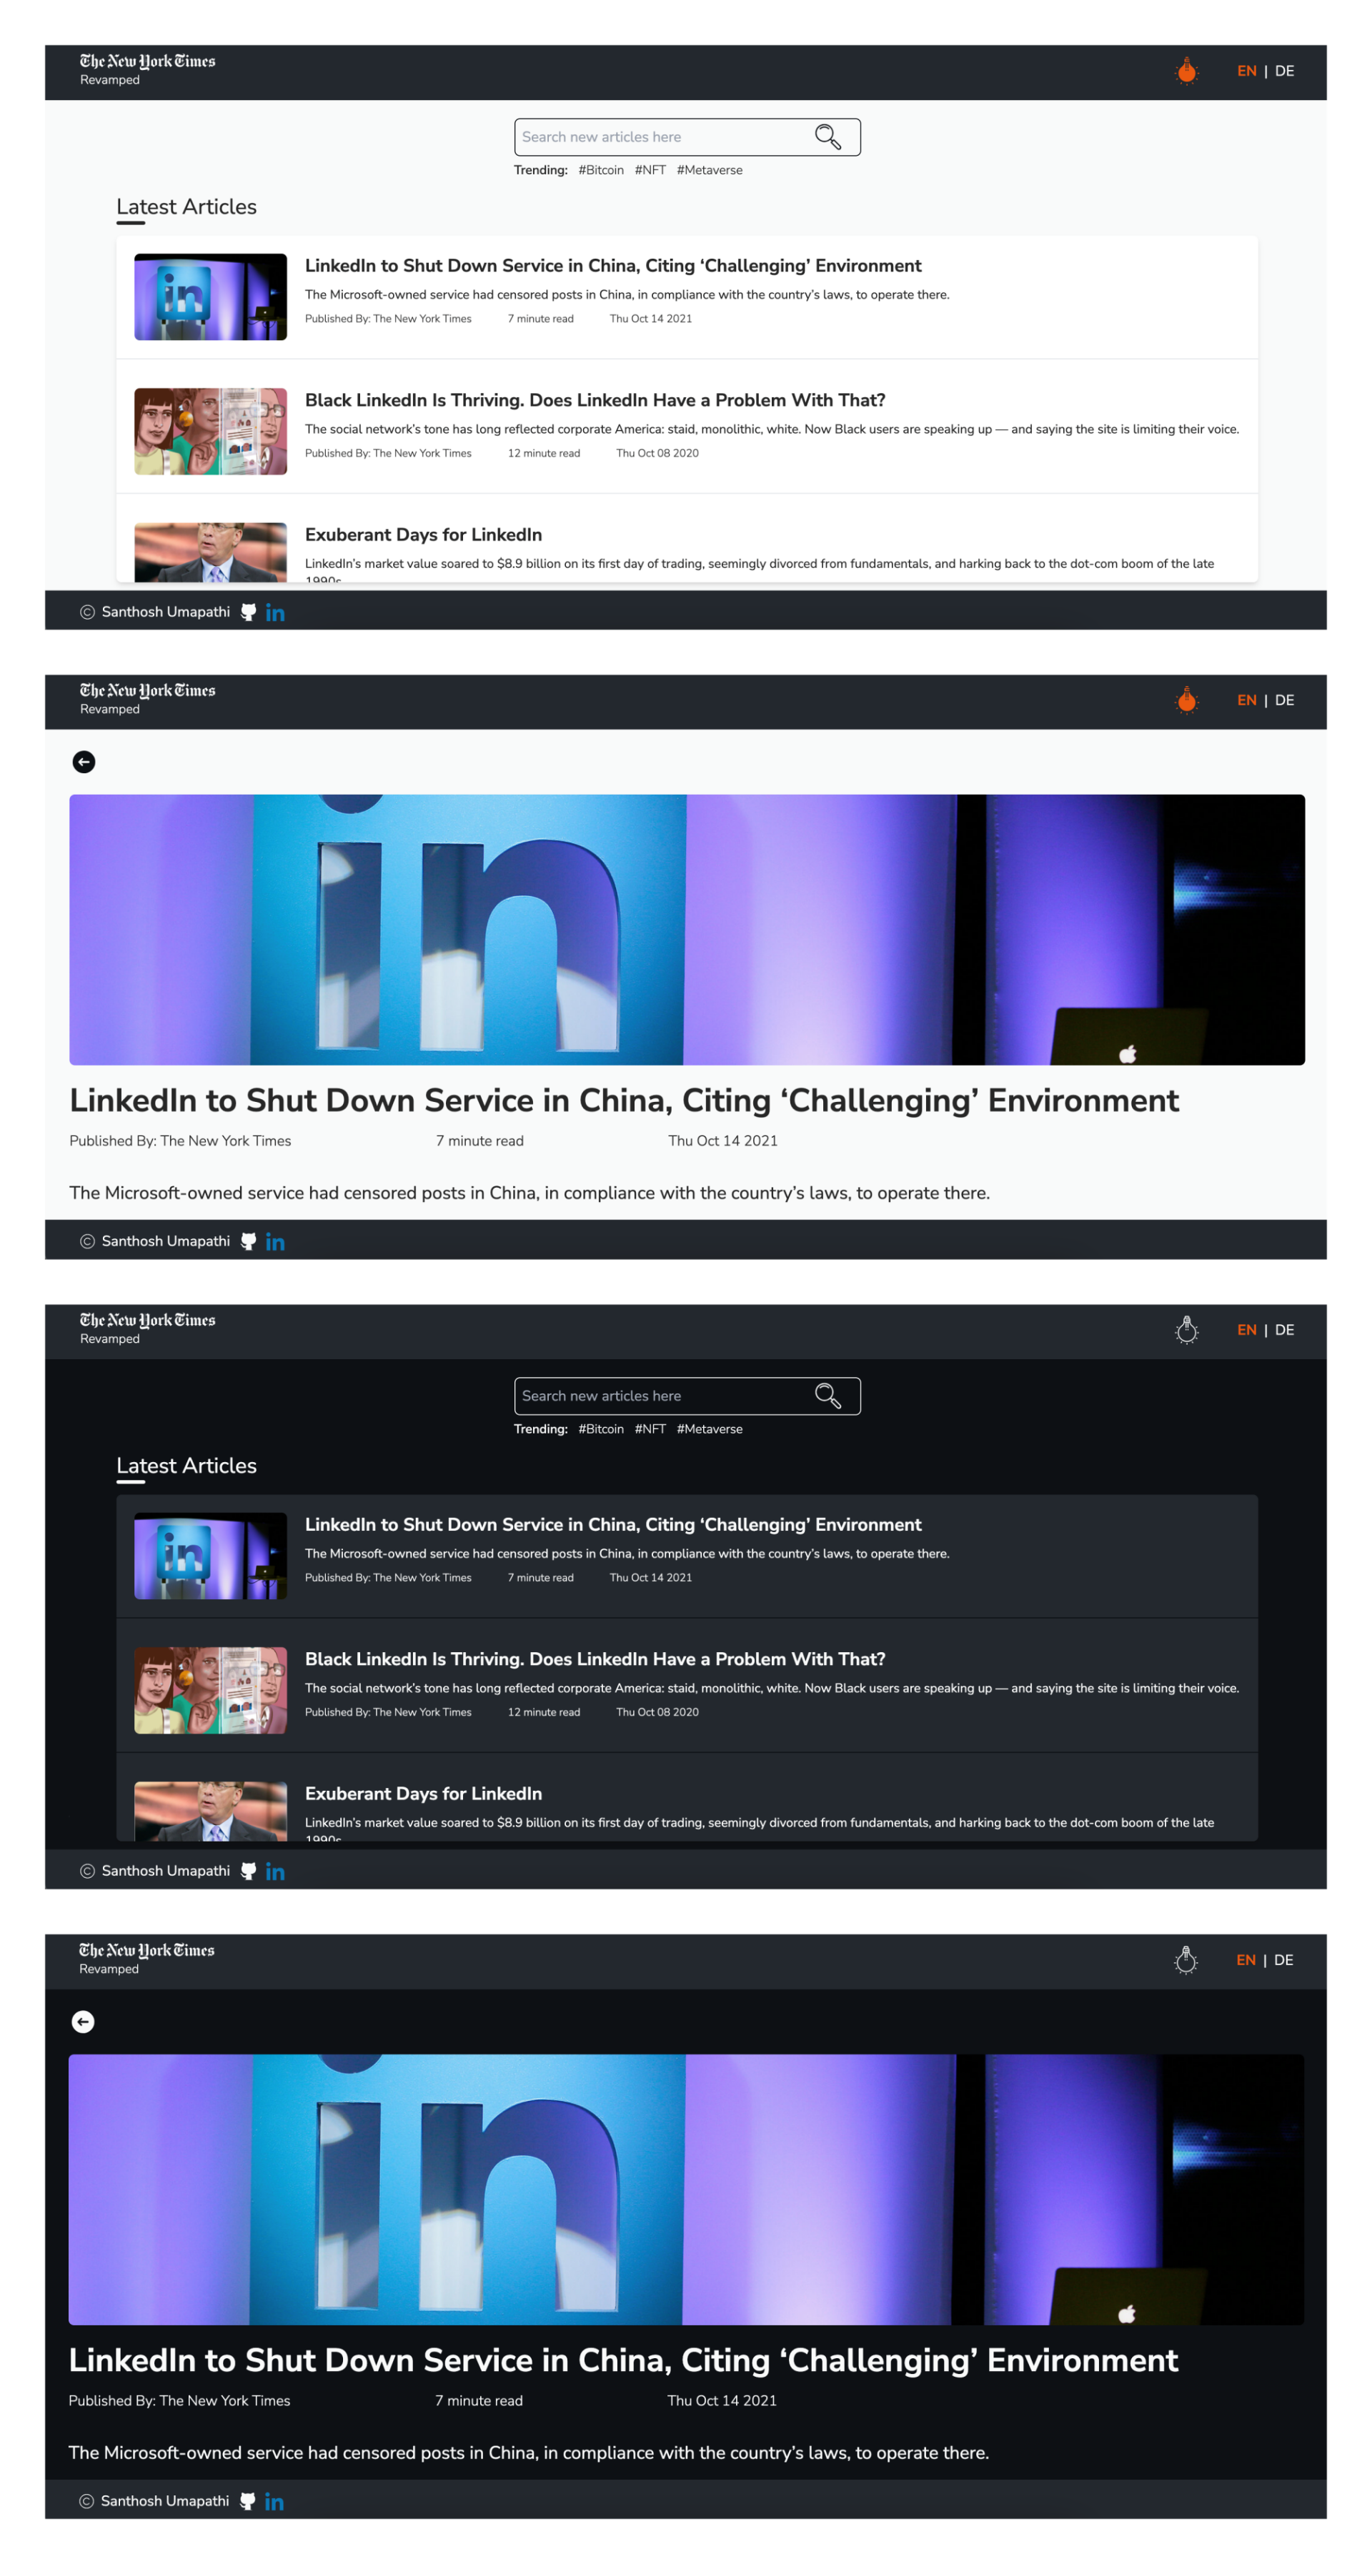Toggle the outlined bulb icon on the dark article page
1372x2564 pixels.
(x=1185, y=1960)
